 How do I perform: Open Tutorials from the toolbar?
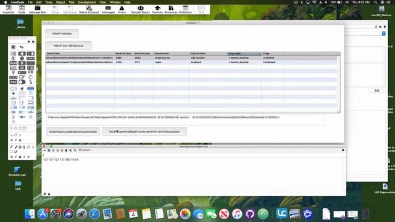157,10
